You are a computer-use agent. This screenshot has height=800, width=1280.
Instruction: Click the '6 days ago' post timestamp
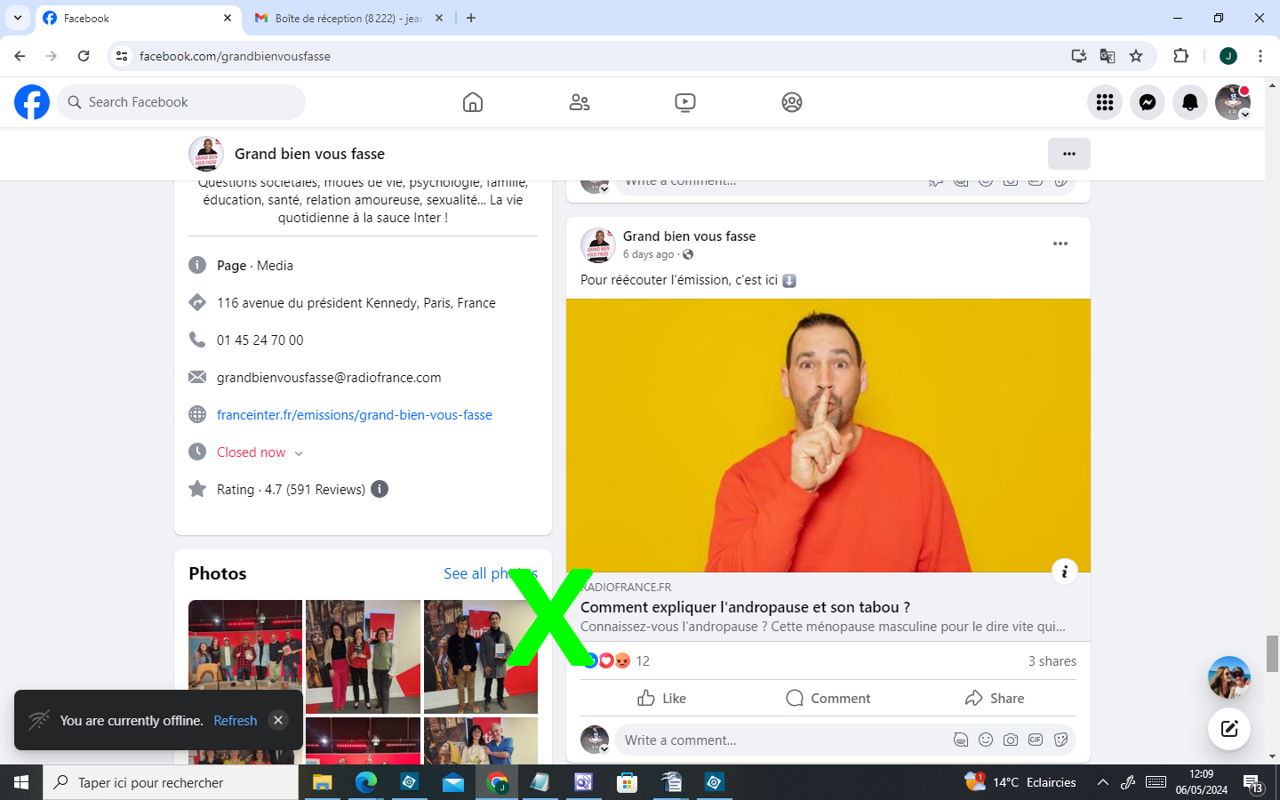point(648,254)
